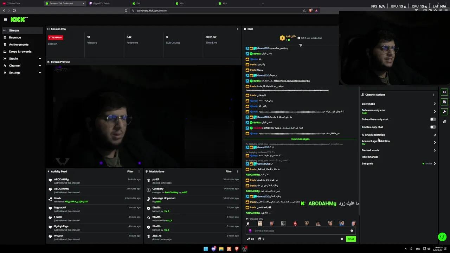Viewport: 450px width, 253px height.
Task: Expand Set goals arrow
Action: 435,164
